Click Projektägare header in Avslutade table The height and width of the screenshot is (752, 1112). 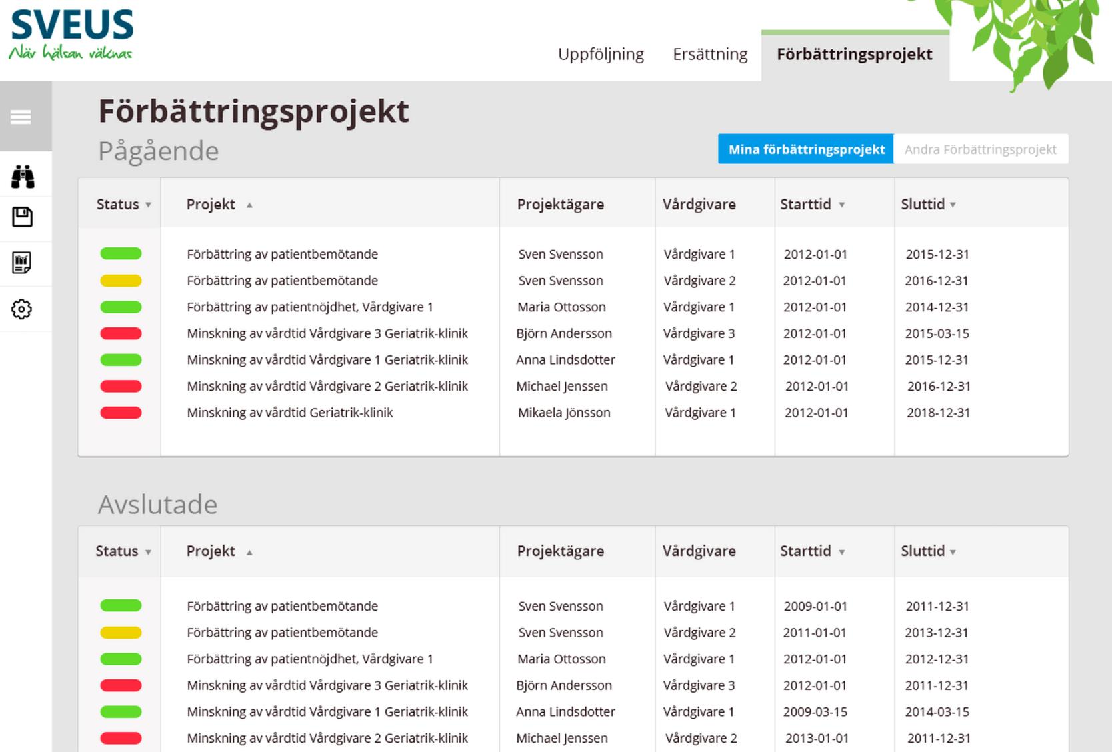coord(561,551)
